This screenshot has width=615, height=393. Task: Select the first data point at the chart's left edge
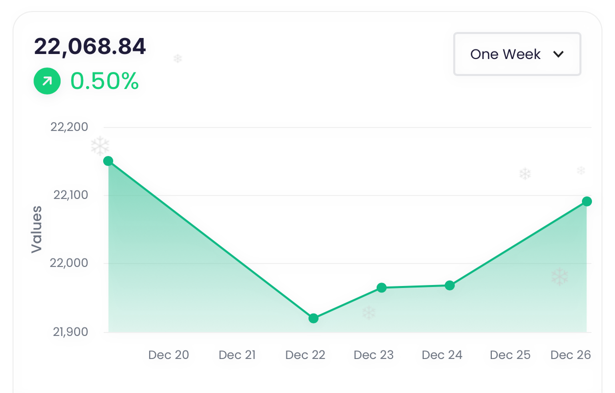point(108,161)
